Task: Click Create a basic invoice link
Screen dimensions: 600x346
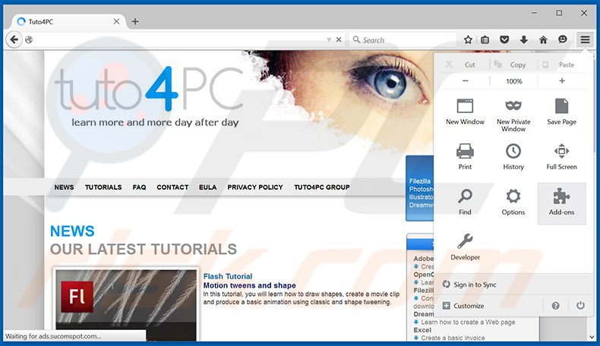Action: (x=453, y=338)
